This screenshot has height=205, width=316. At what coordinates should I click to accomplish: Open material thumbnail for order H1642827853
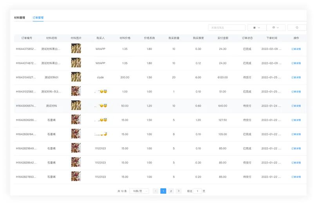point(76,176)
